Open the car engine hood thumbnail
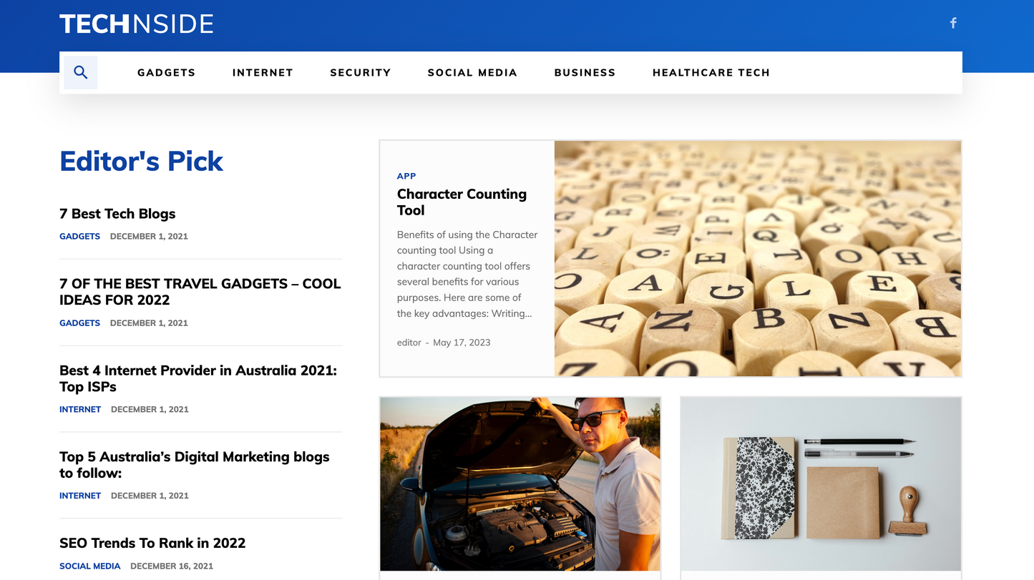Screen dimensions: 1034x580 coord(520,483)
